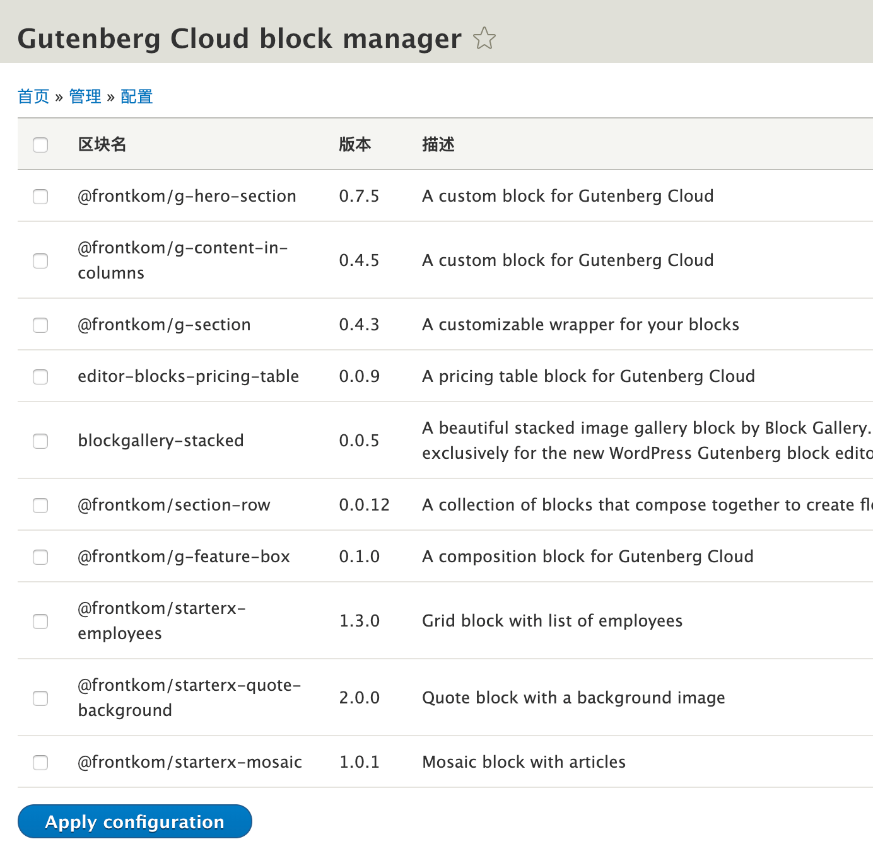Viewport: 873px width, 861px height.
Task: Star the Gutenberg Cloud block manager page
Action: click(484, 38)
